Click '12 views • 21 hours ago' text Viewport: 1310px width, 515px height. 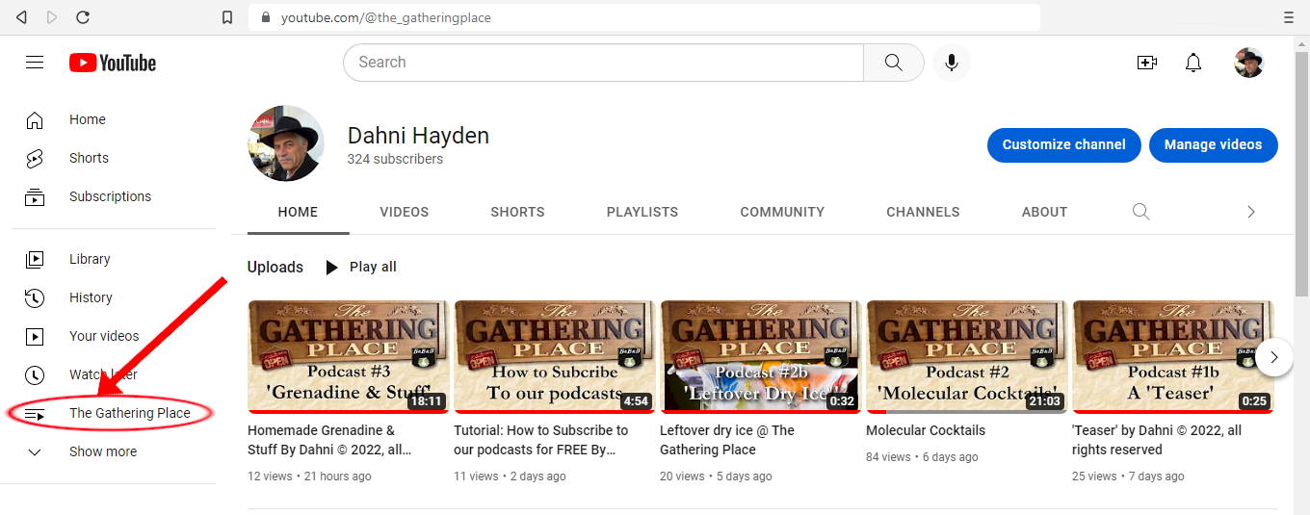(309, 476)
